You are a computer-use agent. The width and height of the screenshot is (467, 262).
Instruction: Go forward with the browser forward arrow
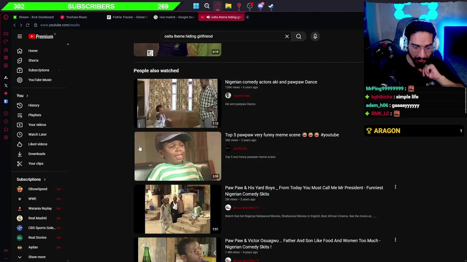click(x=21, y=25)
